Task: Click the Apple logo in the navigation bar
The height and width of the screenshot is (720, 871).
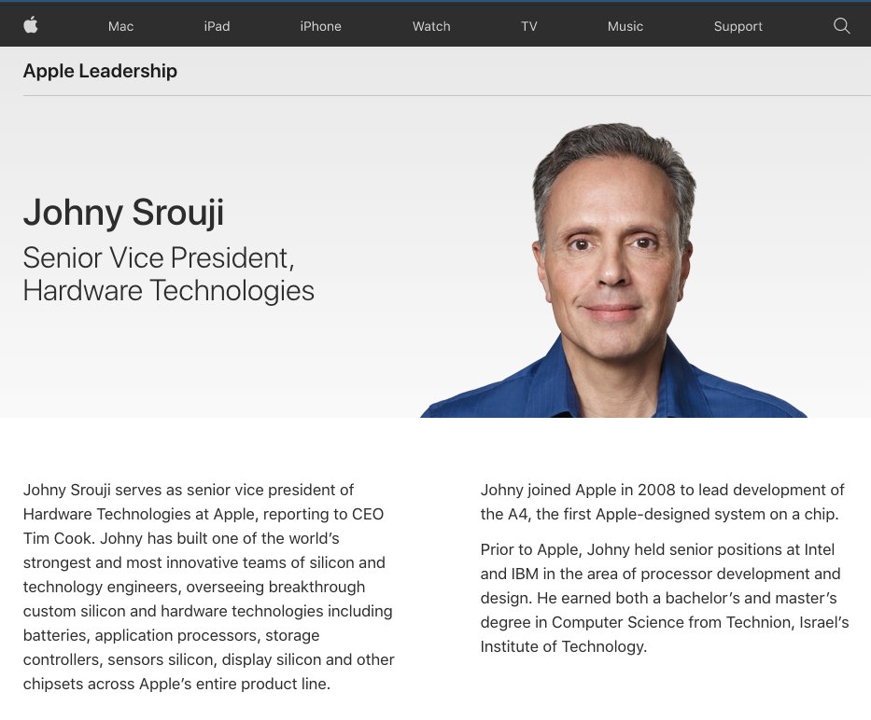Action: pos(31,26)
